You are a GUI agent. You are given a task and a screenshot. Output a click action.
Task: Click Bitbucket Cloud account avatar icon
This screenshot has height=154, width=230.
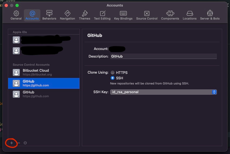(x=16, y=73)
